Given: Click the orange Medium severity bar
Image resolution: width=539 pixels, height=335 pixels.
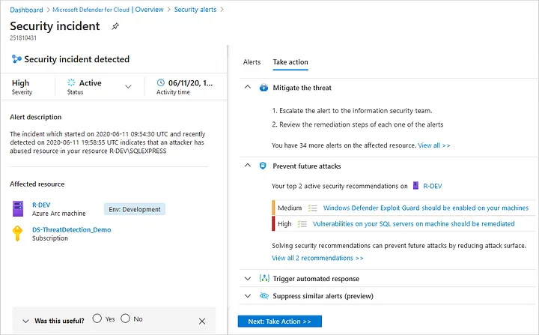Looking at the screenshot, I should point(273,208).
